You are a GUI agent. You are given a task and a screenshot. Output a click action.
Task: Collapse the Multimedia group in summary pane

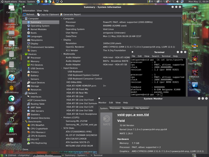(62, 54)
